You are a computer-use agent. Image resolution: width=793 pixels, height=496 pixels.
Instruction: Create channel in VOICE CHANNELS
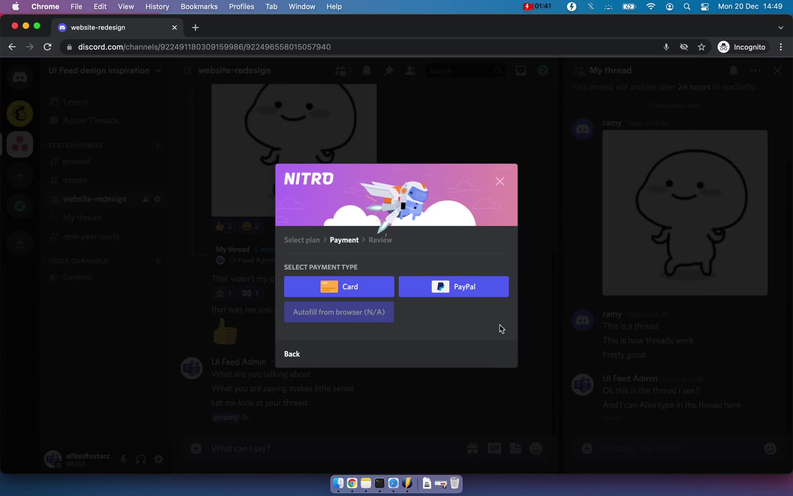click(x=158, y=261)
